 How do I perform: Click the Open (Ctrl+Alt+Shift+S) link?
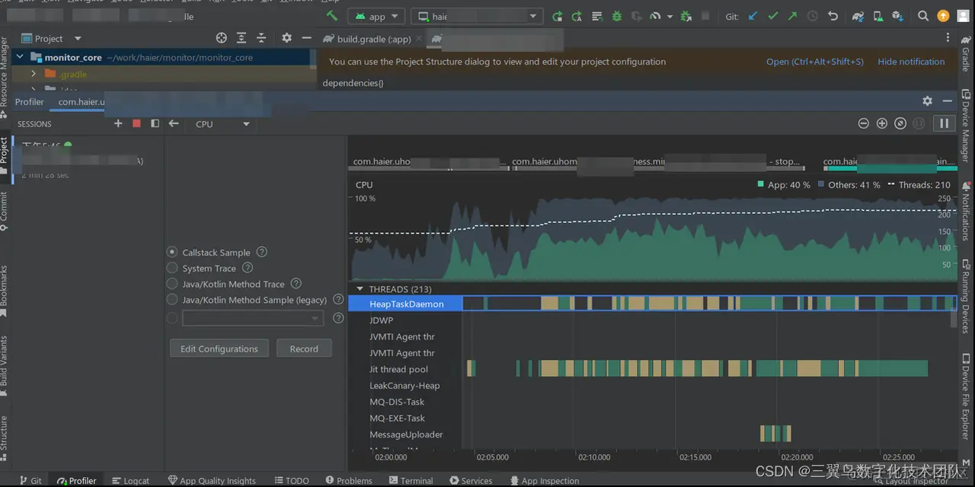tap(815, 62)
